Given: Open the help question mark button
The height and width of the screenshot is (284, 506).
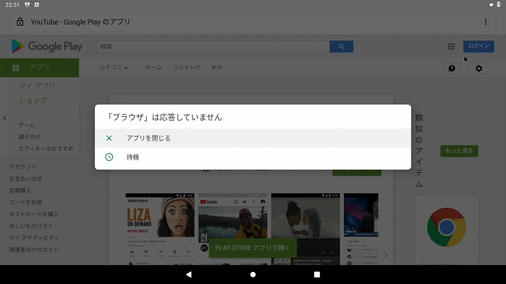Looking at the screenshot, I should pos(452,68).
